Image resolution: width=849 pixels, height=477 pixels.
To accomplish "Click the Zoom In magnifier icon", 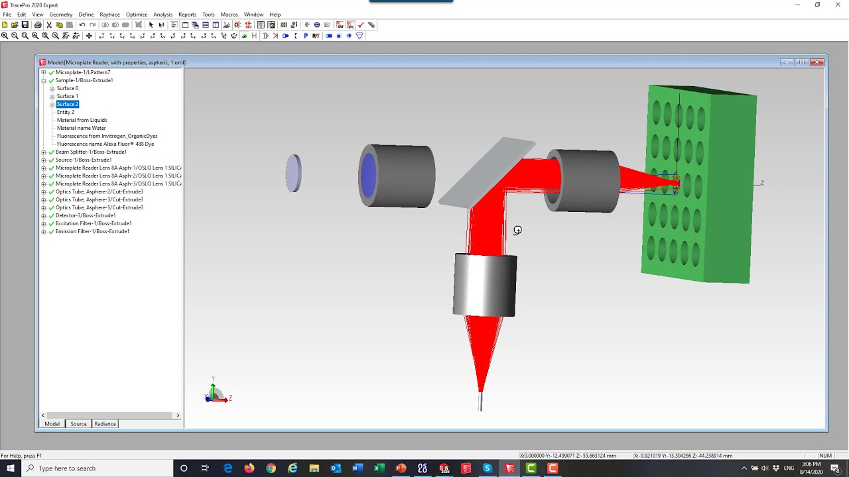I will click(x=5, y=36).
